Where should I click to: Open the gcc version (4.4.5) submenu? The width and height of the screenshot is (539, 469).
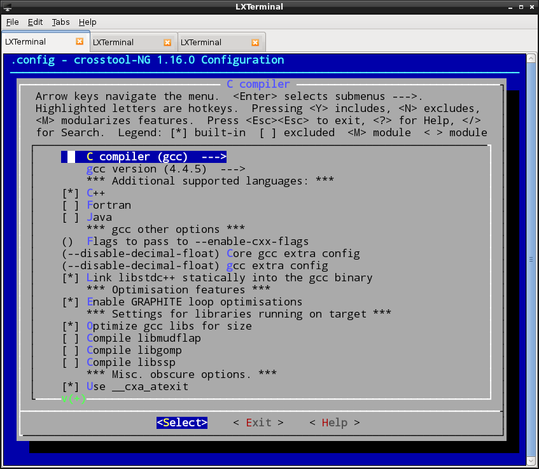point(166,169)
